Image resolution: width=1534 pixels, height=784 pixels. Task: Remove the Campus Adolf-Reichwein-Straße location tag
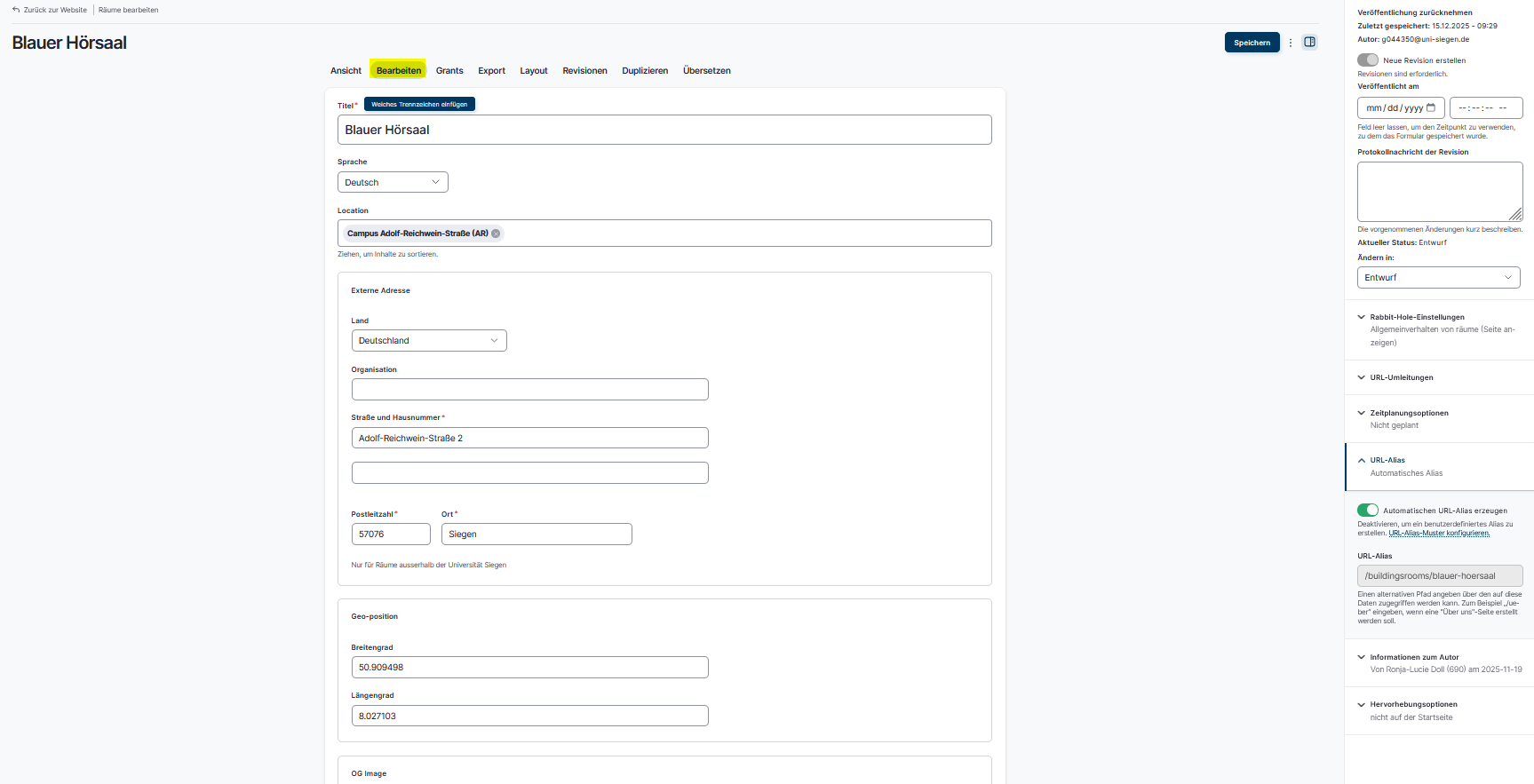(x=496, y=234)
